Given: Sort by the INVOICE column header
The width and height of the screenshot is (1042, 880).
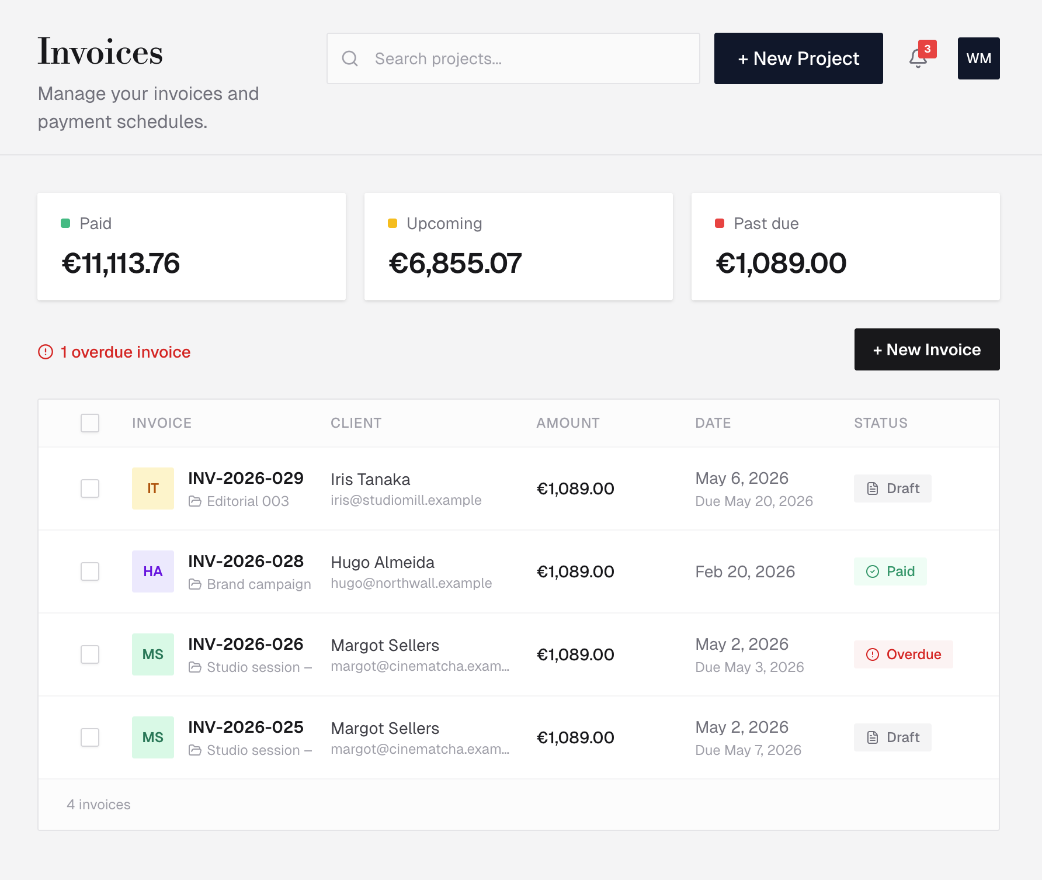Looking at the screenshot, I should click(162, 423).
